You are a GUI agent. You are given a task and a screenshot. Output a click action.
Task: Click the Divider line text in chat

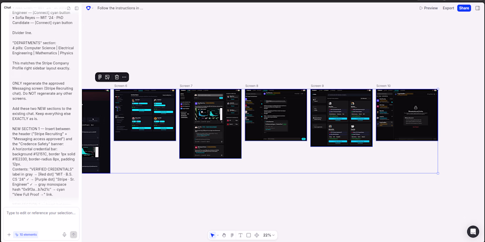[22, 33]
